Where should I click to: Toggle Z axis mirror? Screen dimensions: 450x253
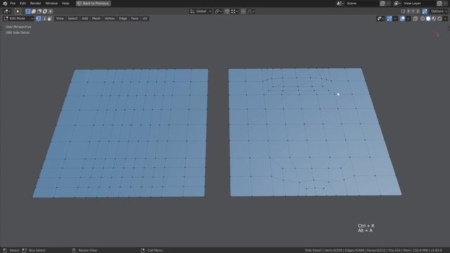tap(418, 11)
